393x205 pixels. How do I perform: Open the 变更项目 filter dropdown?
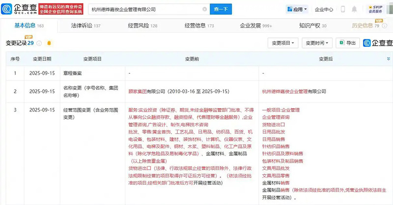click(x=283, y=43)
